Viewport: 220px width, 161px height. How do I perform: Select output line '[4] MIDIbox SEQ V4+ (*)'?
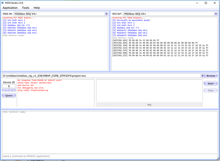click(x=126, y=28)
